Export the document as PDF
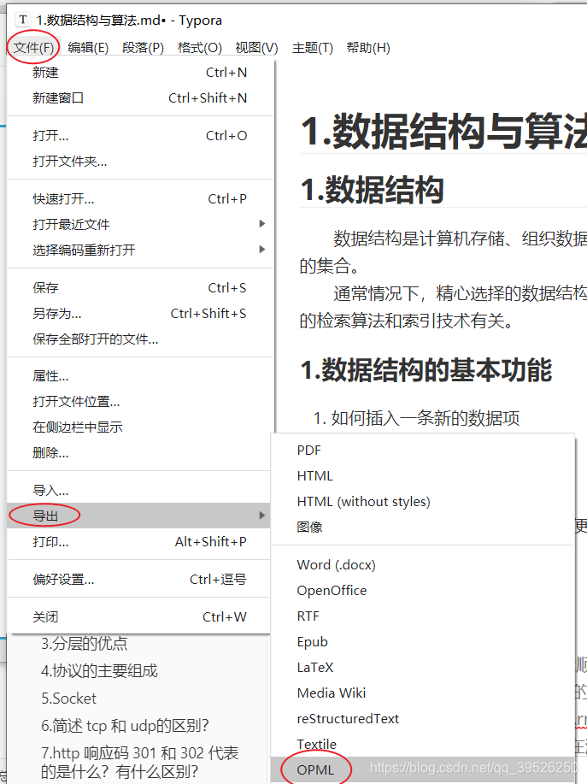This screenshot has height=784, width=587. pyautogui.click(x=423, y=451)
